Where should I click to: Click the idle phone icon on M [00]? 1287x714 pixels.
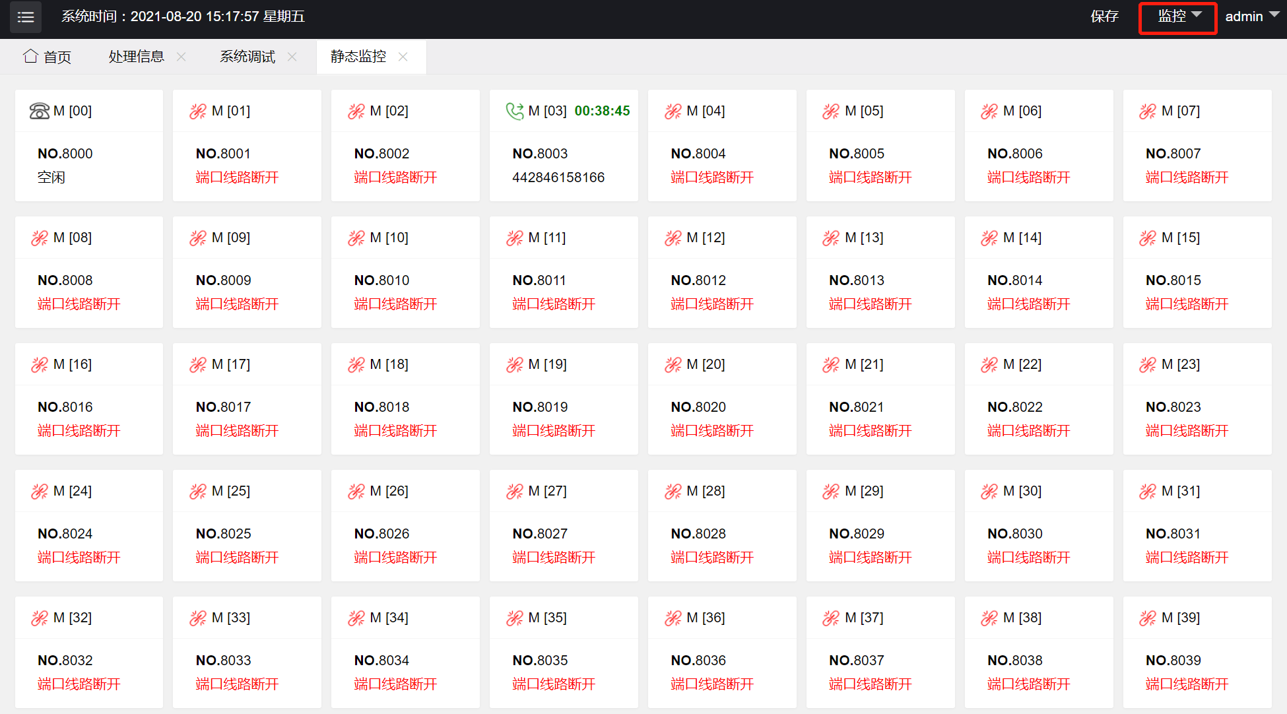click(x=39, y=111)
